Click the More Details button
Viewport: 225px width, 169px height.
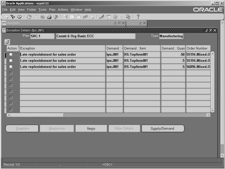tap(124, 128)
